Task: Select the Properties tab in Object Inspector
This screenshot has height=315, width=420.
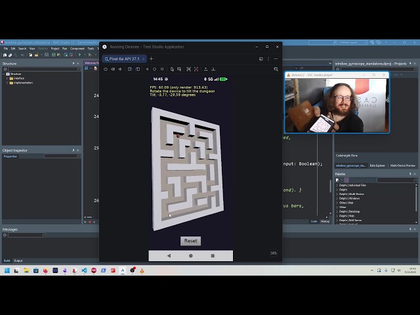Action: 10,156
